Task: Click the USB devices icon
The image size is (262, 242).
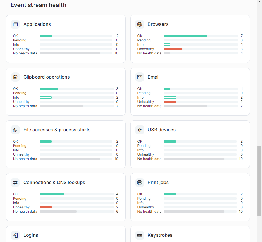Action: click(x=140, y=130)
